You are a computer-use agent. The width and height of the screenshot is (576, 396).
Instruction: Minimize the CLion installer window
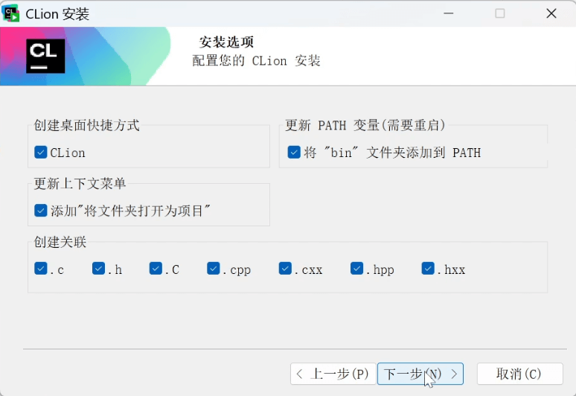pos(449,13)
